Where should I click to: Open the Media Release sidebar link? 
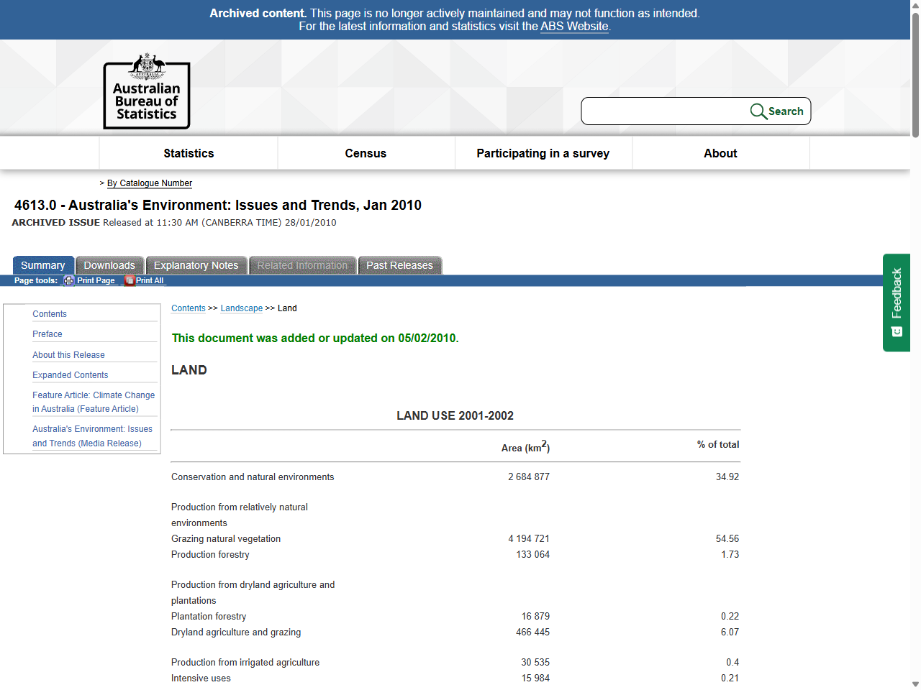[x=92, y=436]
